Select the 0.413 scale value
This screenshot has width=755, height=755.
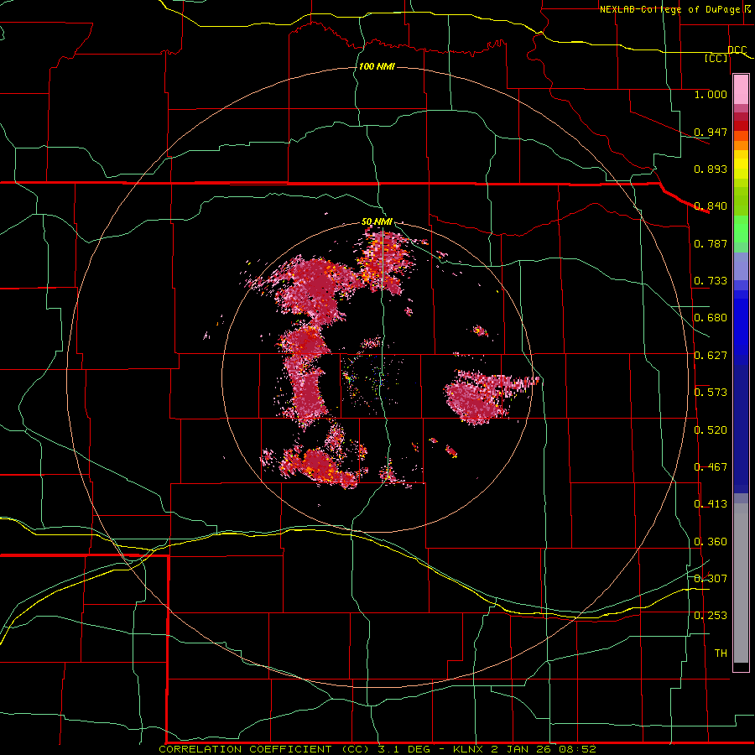[711, 504]
